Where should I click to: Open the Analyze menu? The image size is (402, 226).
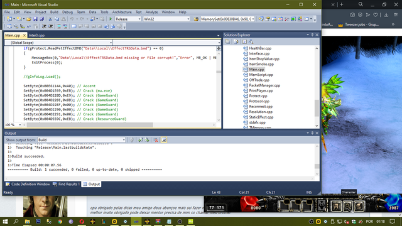151,12
